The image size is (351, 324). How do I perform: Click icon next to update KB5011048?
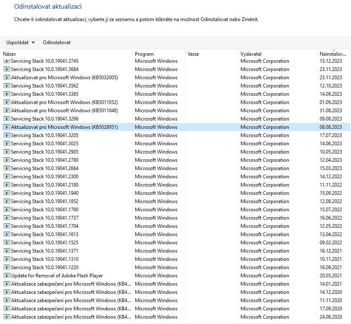(7, 111)
